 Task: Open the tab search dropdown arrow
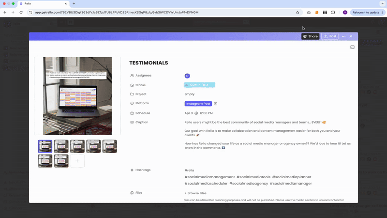pos(382,4)
